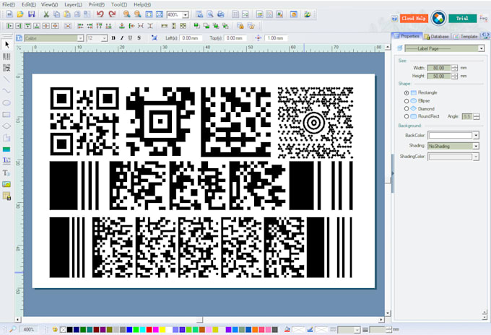Open the View menu

coord(50,5)
